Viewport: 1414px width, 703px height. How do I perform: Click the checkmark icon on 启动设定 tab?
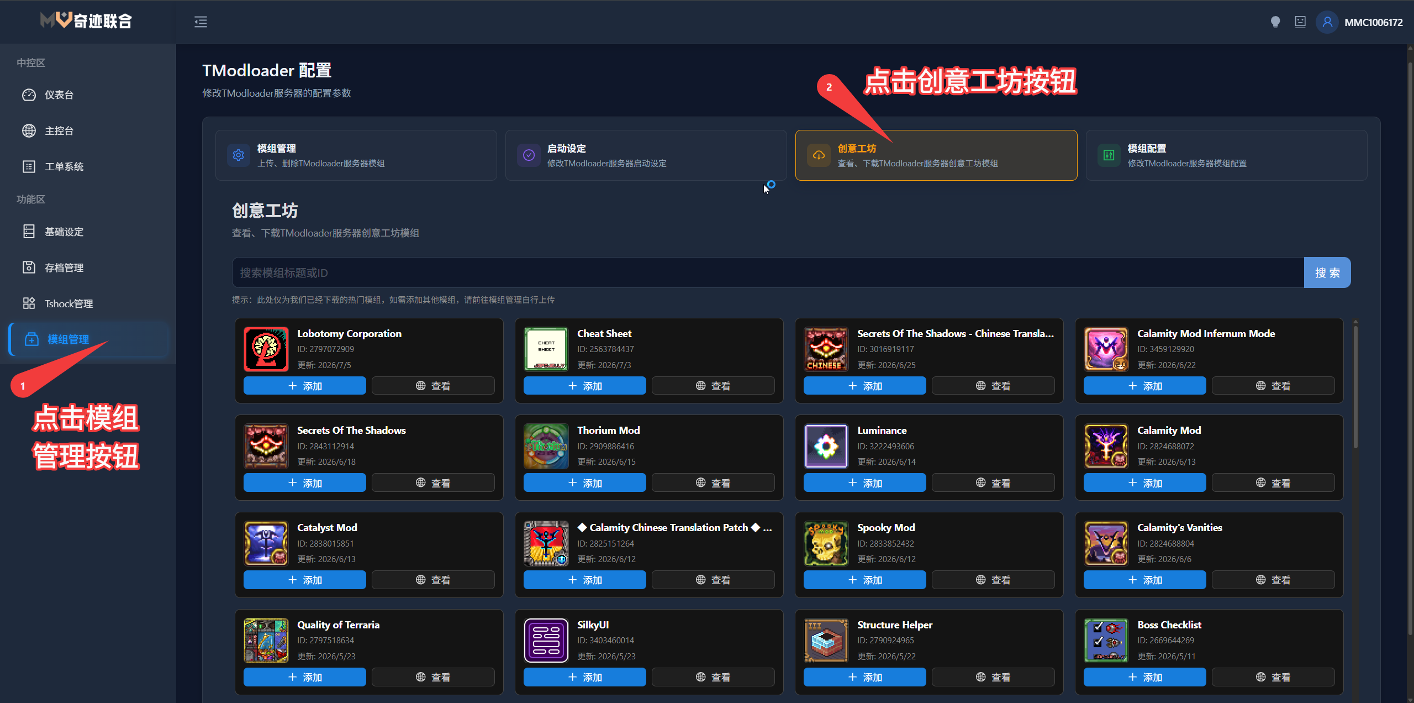point(529,155)
